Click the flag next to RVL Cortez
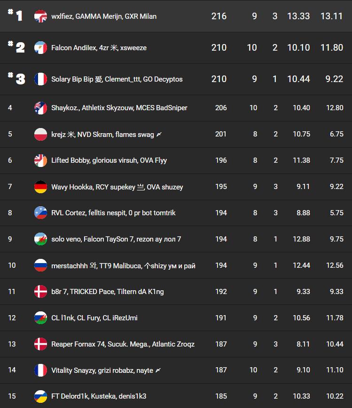352x408 pixels. (x=40, y=213)
